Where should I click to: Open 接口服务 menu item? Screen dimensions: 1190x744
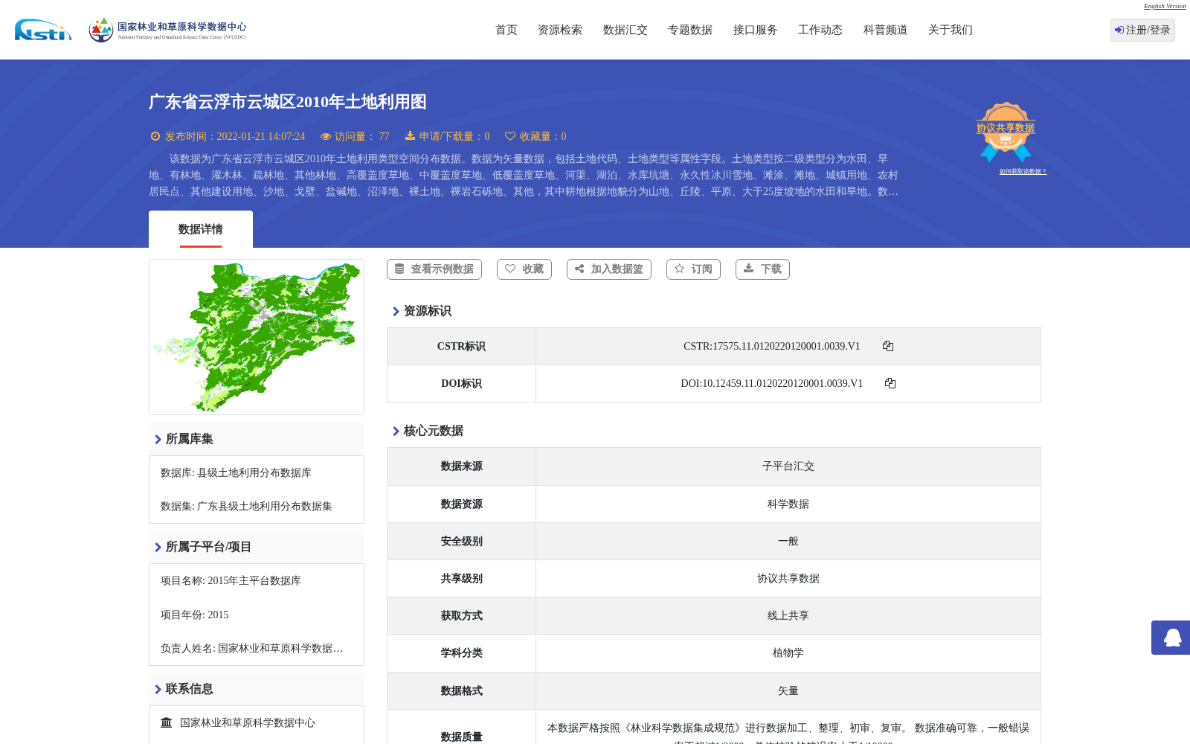pyautogui.click(x=756, y=30)
